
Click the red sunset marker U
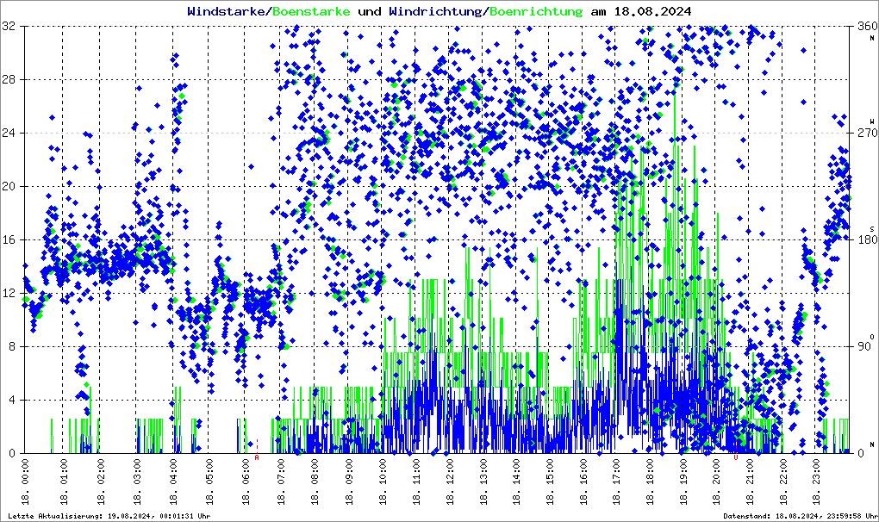point(735,457)
